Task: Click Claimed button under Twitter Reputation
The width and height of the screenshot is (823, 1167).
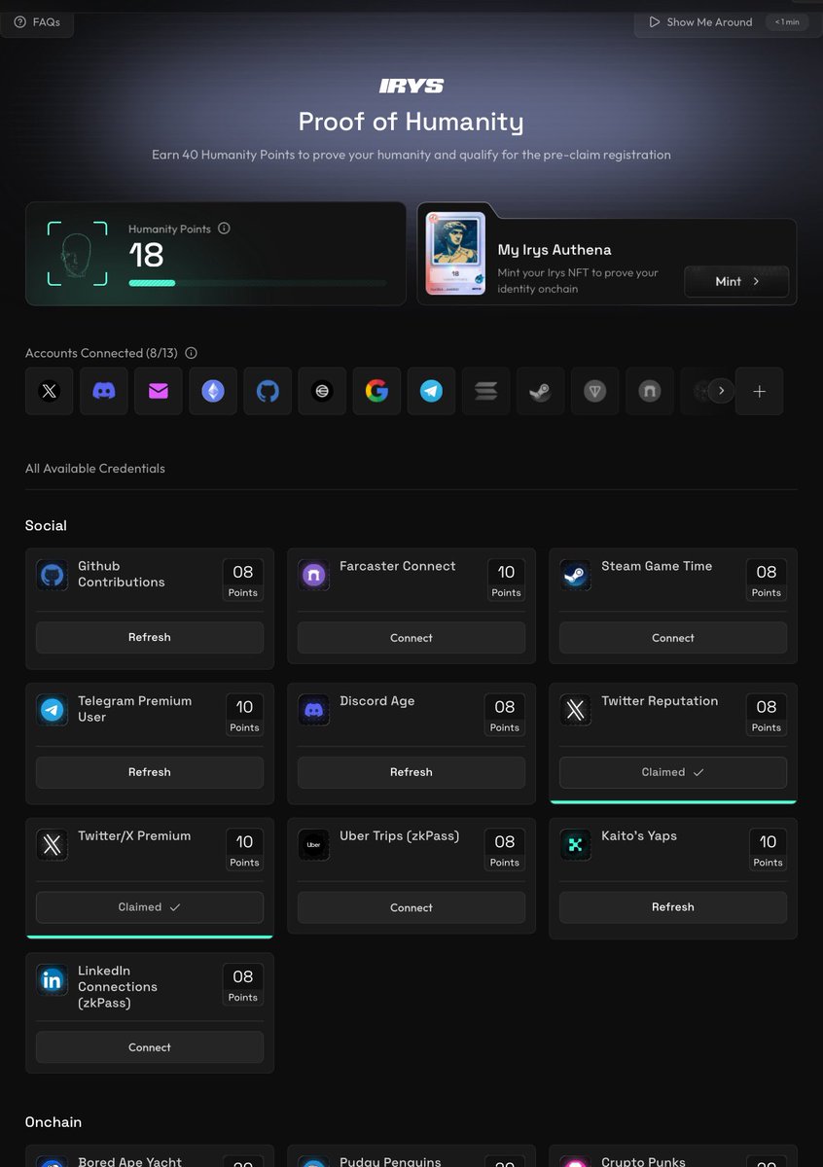Action: tap(673, 772)
